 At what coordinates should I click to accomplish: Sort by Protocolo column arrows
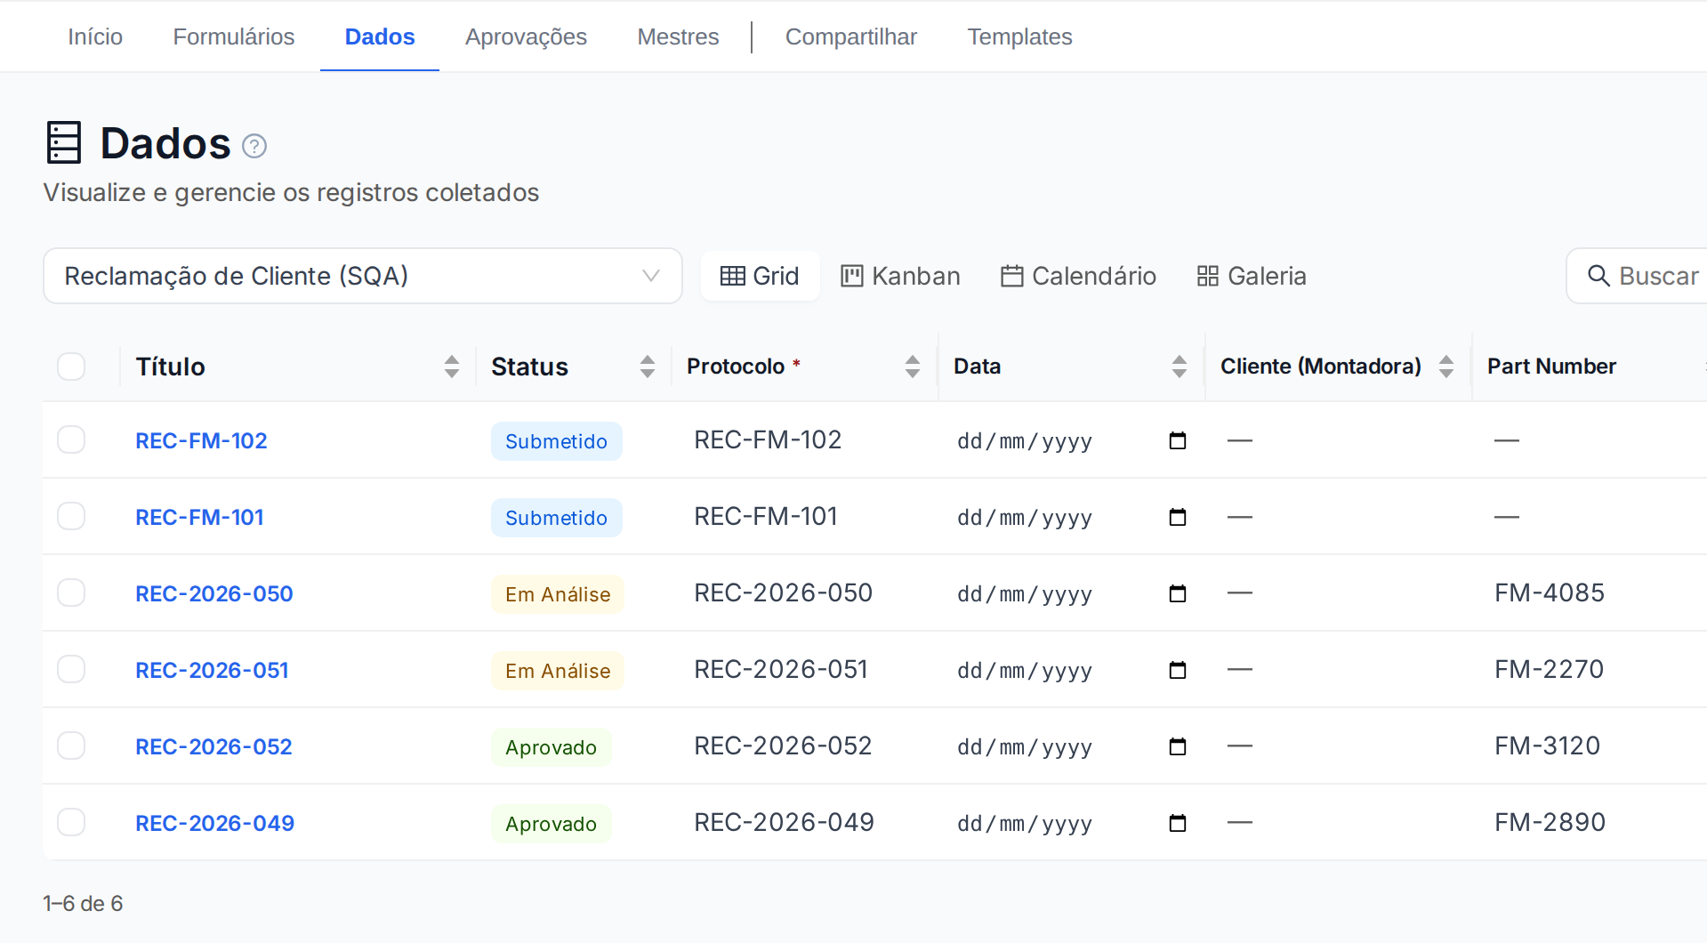(913, 367)
